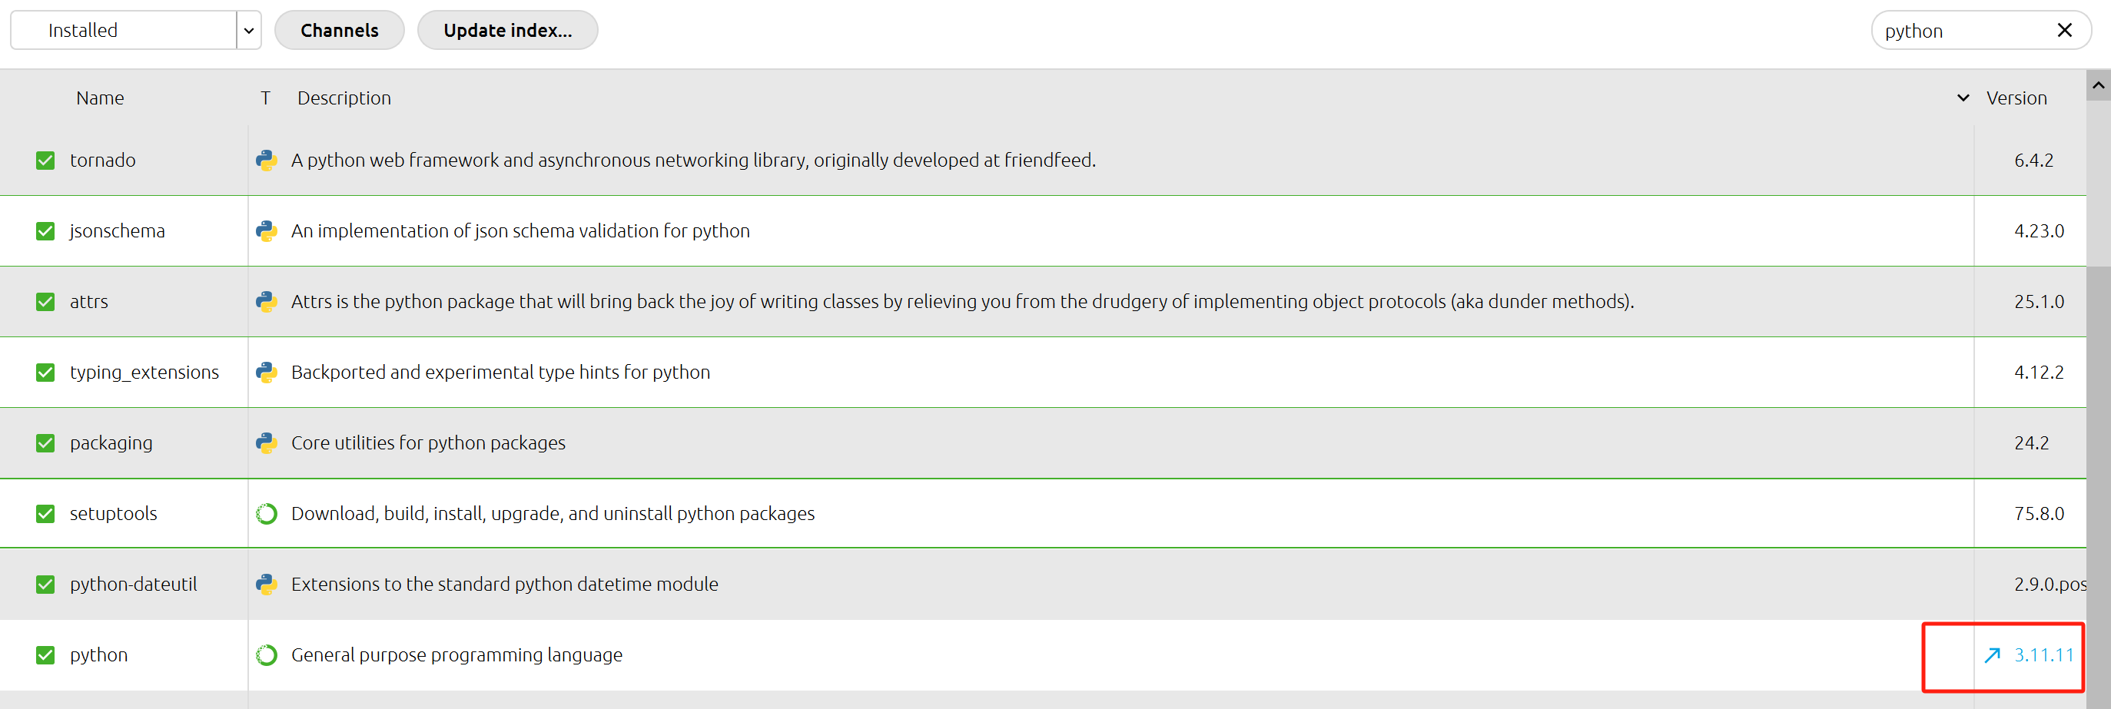
Task: Toggle the typing_extensions package checkbox
Action: pyautogui.click(x=46, y=373)
